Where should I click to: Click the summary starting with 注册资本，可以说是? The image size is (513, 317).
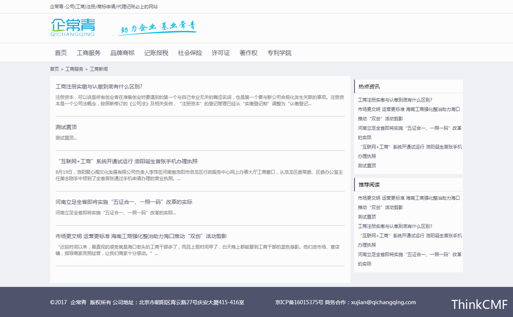pyautogui.click(x=199, y=101)
